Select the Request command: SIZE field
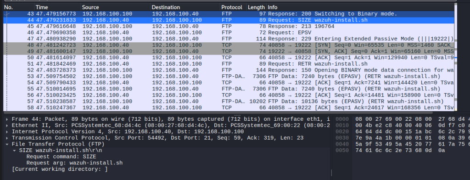 click(61, 157)
